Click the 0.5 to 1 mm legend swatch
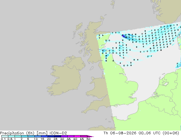 coord(11,136)
